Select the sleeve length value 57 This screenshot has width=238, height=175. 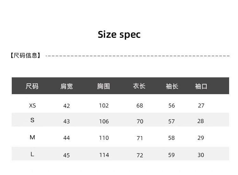172,121
